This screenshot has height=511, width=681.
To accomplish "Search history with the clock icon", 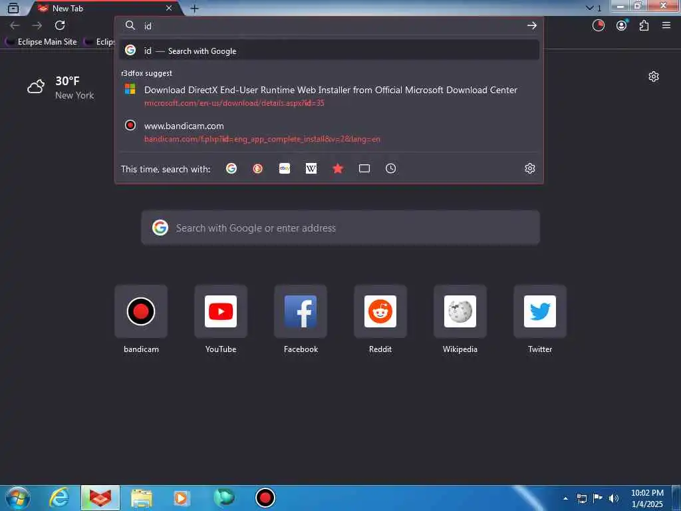I will coord(391,168).
